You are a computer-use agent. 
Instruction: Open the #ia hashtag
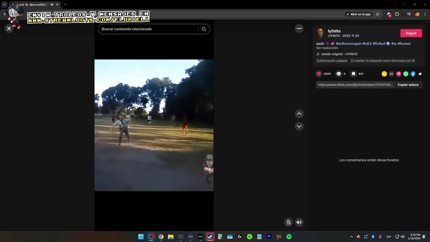coord(394,44)
